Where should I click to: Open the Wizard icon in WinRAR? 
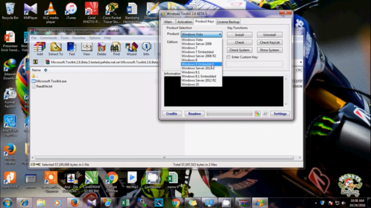132,49
